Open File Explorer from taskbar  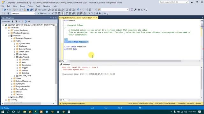25,112
